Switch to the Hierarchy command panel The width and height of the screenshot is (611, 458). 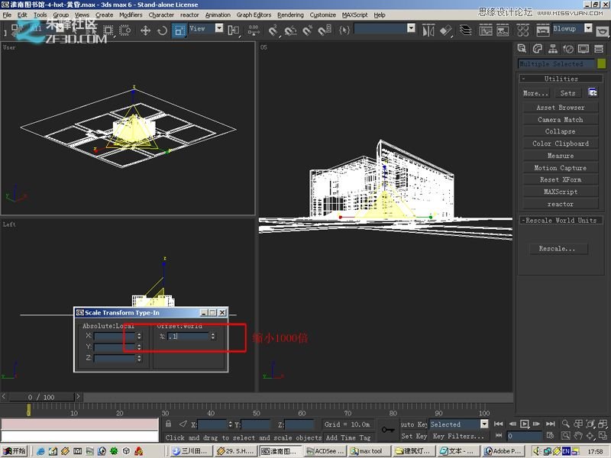point(553,48)
